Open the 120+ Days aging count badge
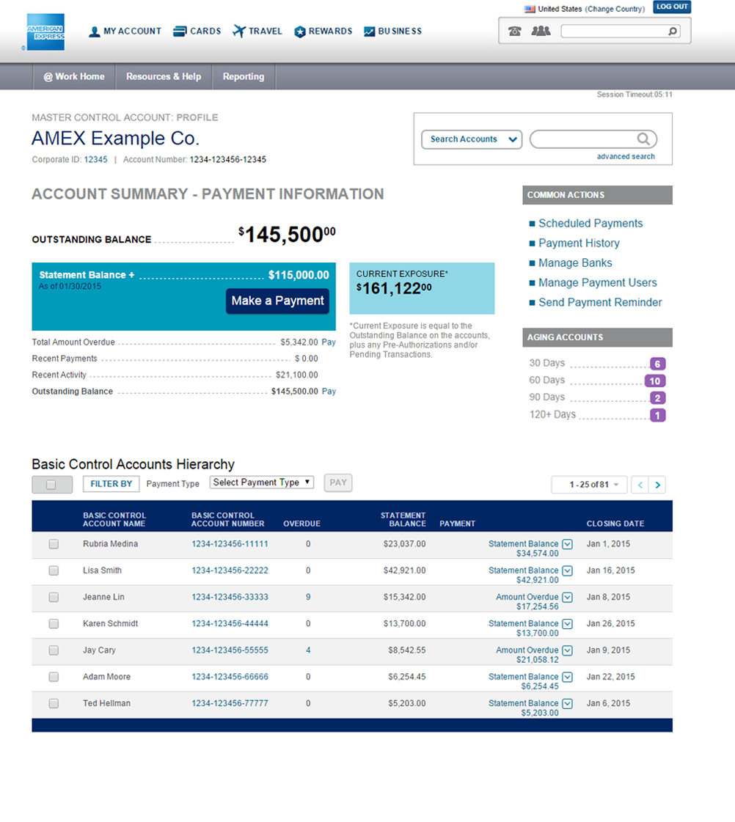Viewport: 735px width, 822px height. 657,415
